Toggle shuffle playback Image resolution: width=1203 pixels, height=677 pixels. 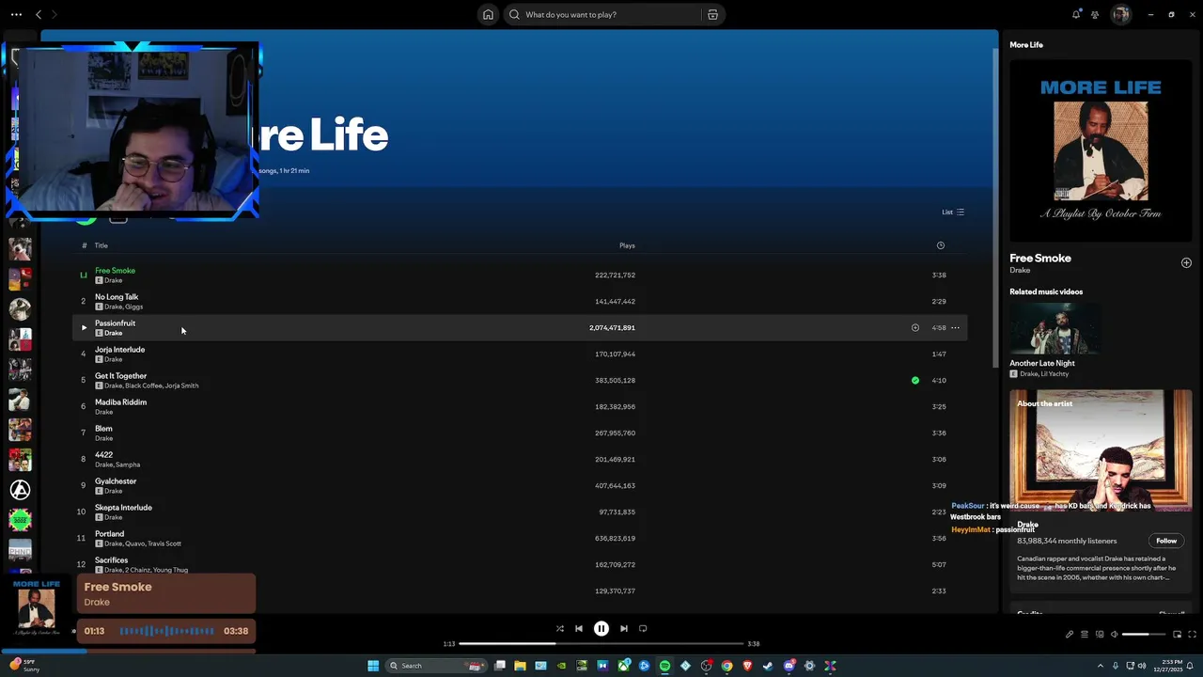coord(559,628)
